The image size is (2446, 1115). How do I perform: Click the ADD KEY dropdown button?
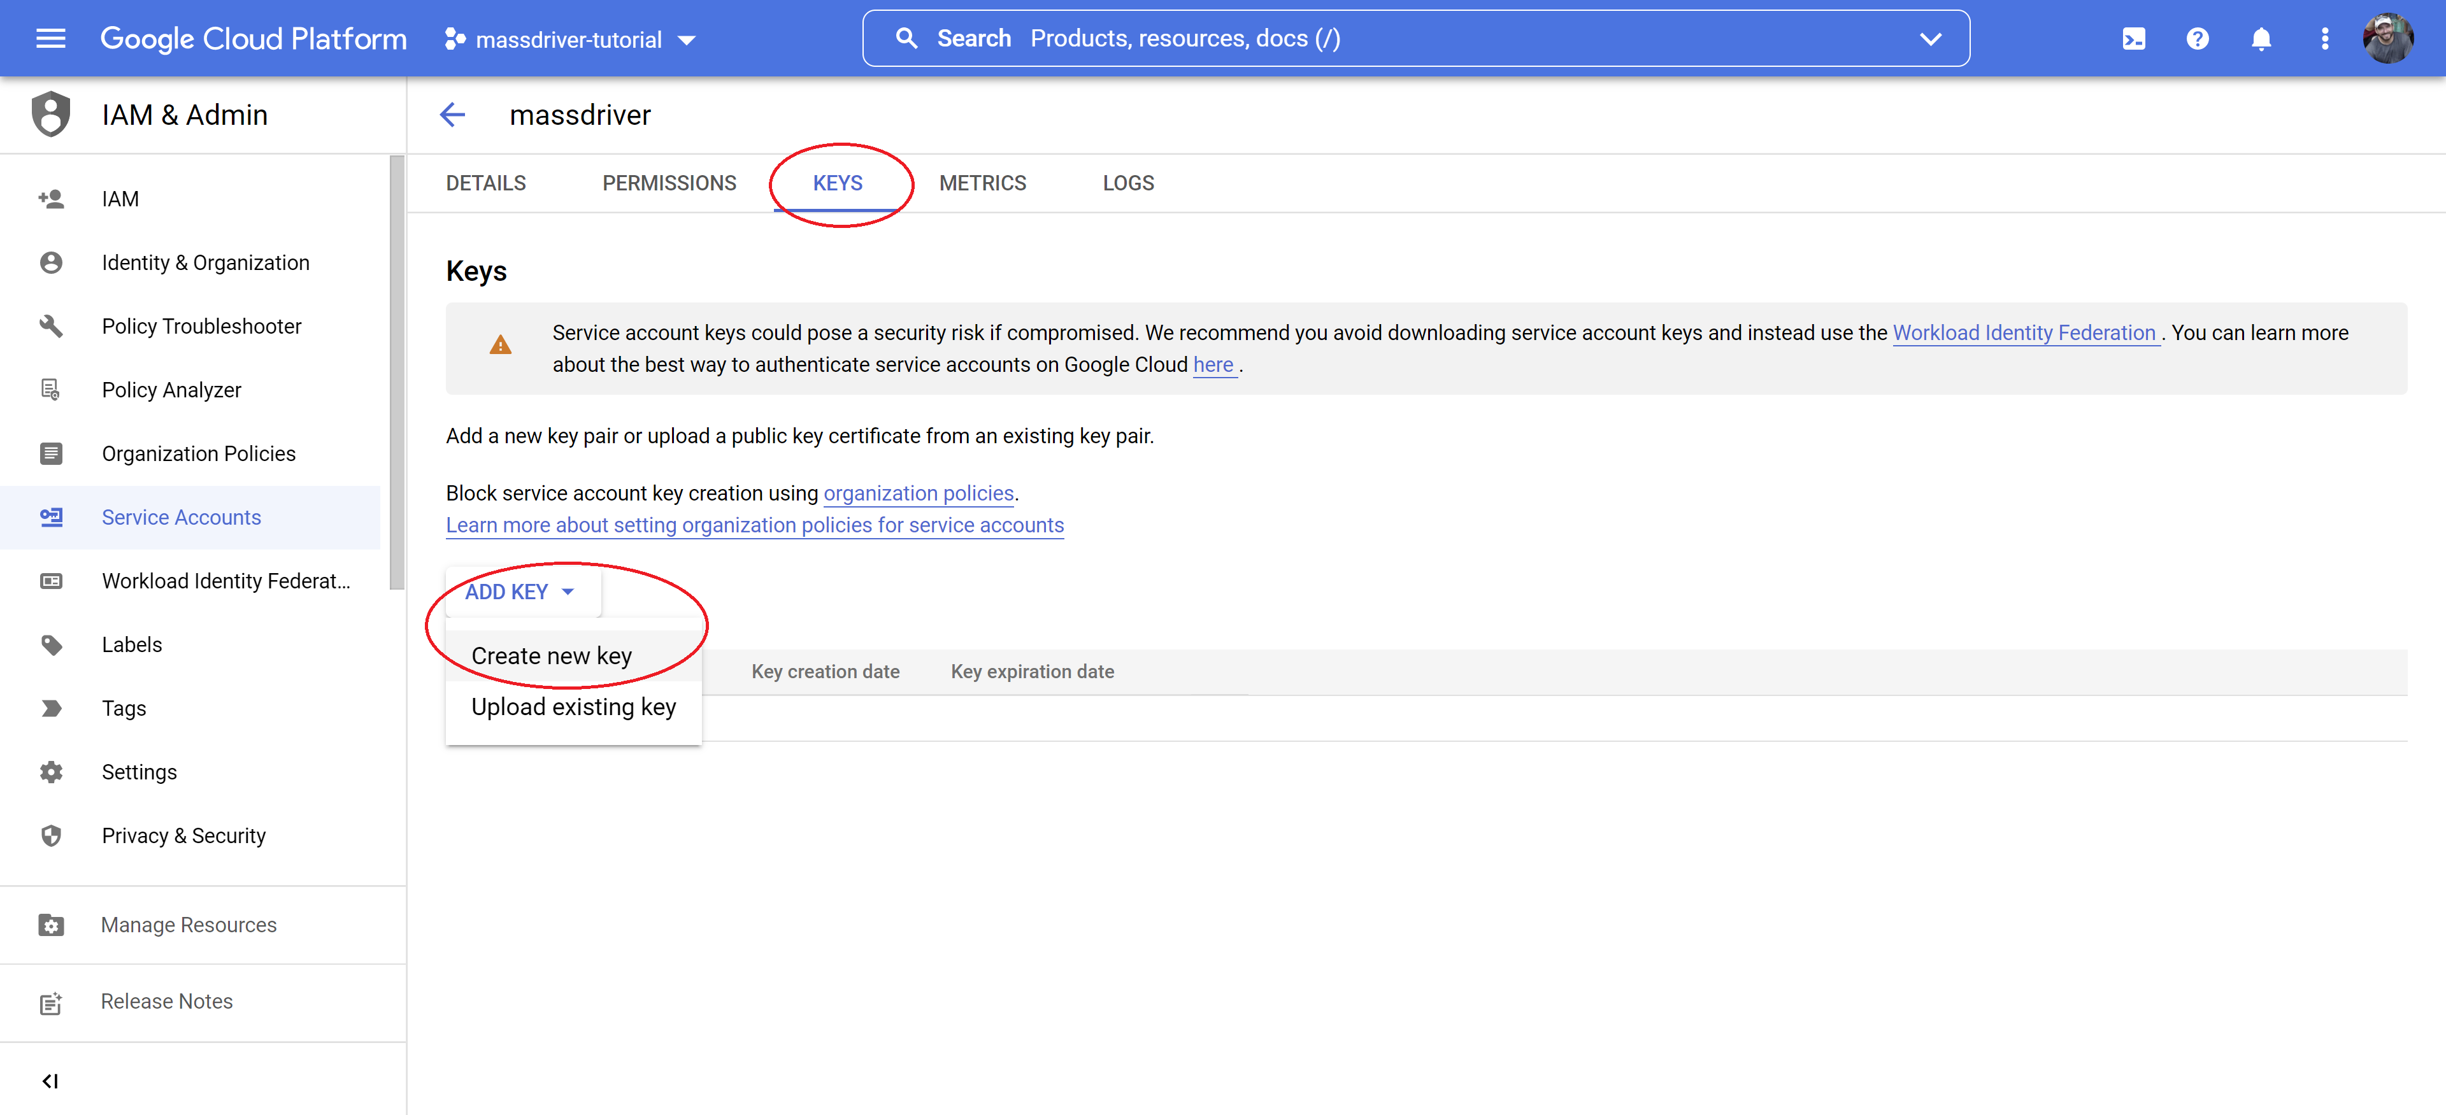coord(522,592)
